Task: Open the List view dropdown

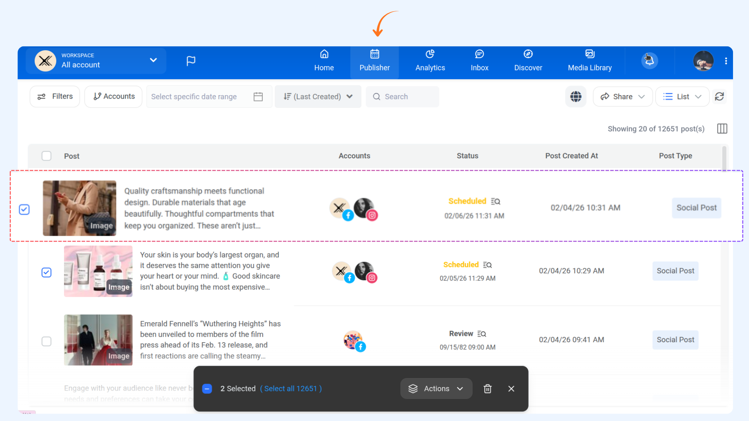Action: 682,97
